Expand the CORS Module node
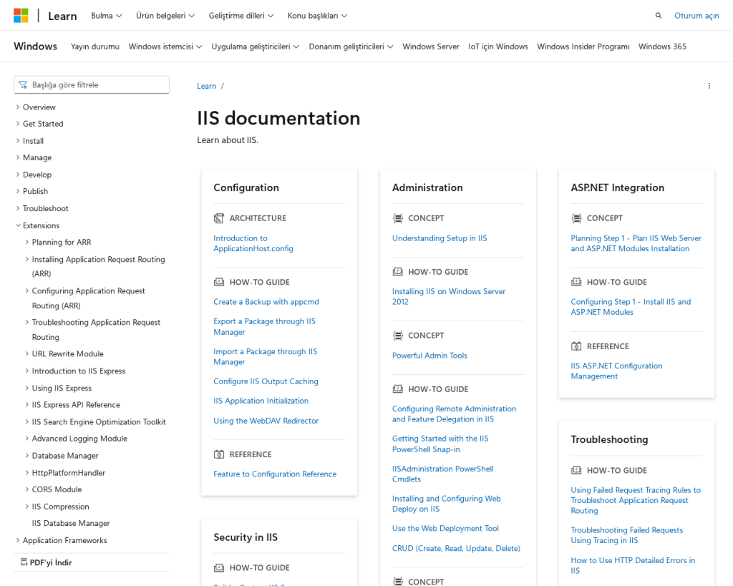This screenshot has width=733, height=586. point(27,489)
